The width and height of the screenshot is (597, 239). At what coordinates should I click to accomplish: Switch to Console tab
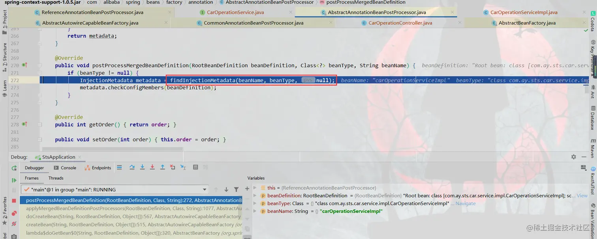(x=65, y=168)
